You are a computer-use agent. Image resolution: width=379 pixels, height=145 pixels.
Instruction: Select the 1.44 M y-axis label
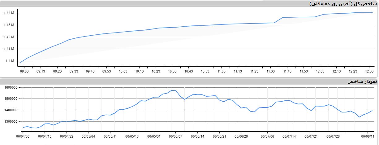[9, 13]
